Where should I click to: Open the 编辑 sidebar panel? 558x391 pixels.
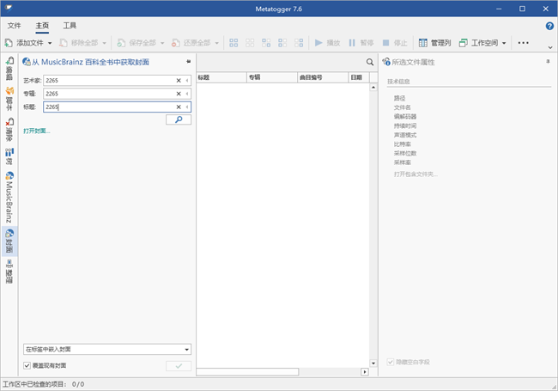(x=9, y=68)
